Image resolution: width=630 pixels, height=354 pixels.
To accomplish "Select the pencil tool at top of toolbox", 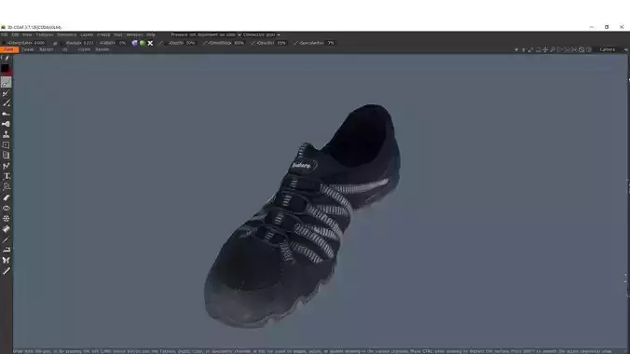I will coord(6,59).
